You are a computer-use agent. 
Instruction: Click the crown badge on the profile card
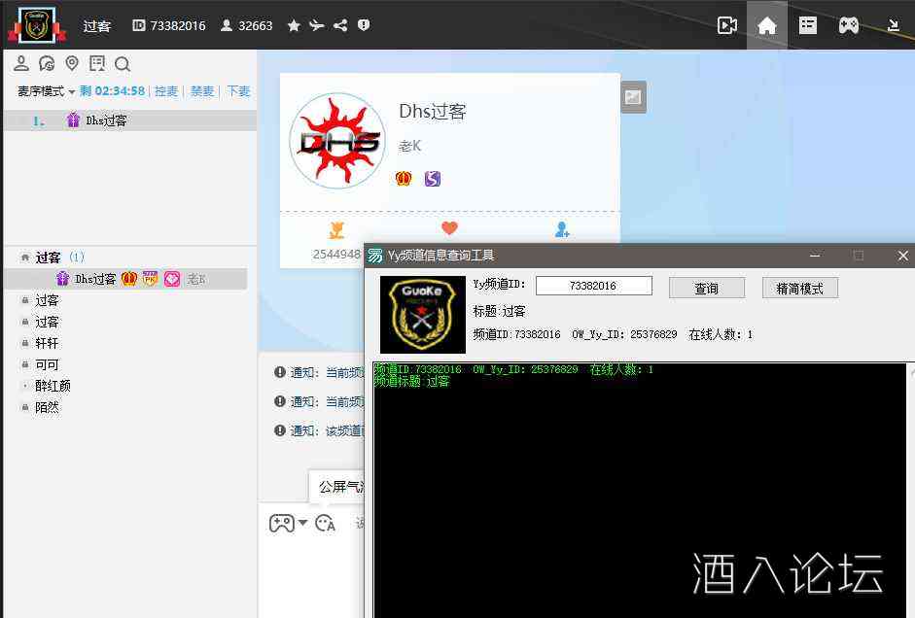click(x=404, y=179)
